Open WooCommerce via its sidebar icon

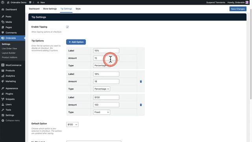click(x=3, y=65)
